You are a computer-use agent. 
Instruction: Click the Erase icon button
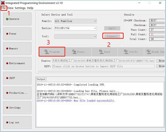coord(78,51)
